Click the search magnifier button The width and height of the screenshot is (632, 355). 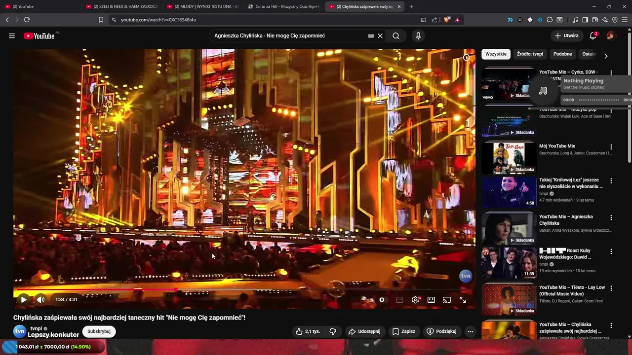[x=396, y=35]
